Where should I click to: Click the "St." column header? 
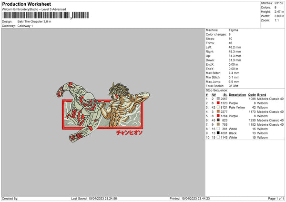coord(225,95)
